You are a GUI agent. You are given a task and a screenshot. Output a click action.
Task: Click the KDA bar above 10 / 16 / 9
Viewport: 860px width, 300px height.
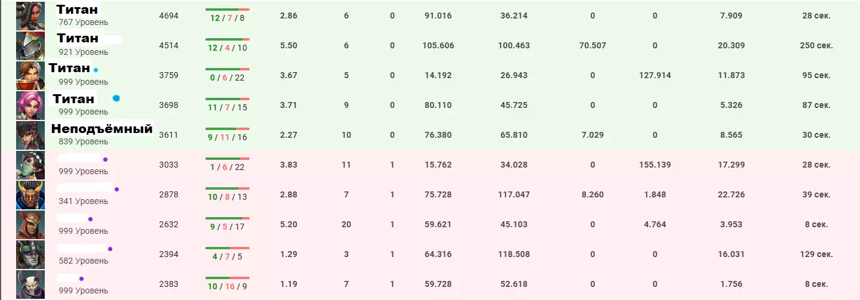pos(227,278)
